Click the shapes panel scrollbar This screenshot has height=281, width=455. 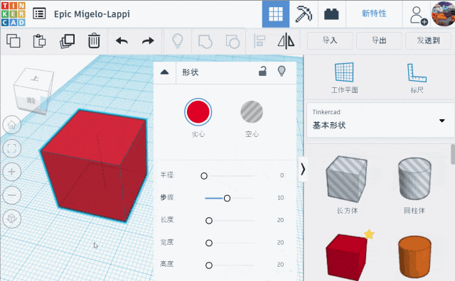pyautogui.click(x=452, y=154)
